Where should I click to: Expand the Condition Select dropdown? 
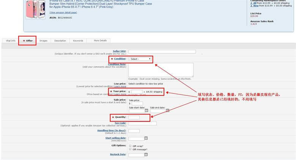140,59
